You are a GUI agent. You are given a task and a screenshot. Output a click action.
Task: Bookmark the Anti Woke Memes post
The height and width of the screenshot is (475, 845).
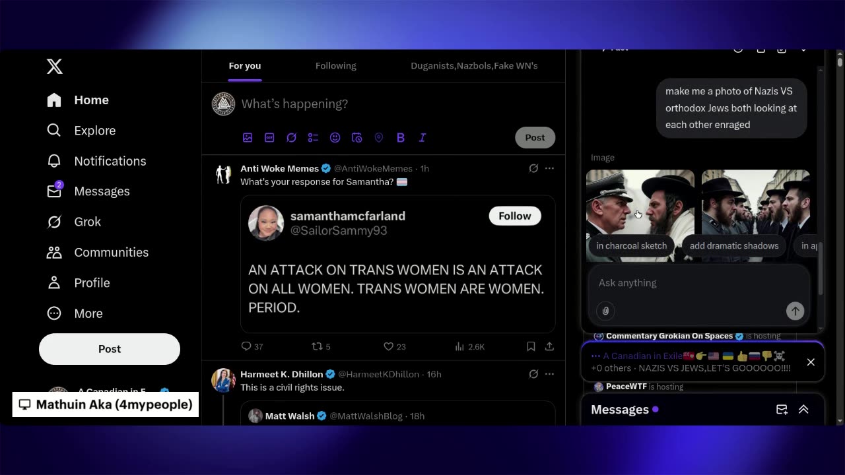click(x=531, y=346)
